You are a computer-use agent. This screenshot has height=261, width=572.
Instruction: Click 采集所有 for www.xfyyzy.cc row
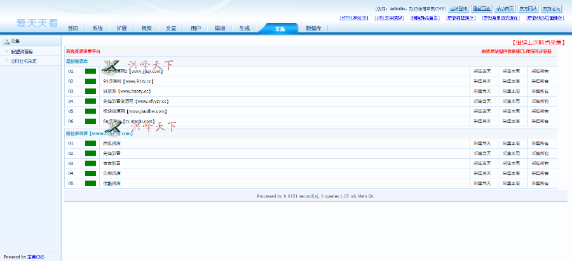pyautogui.click(x=540, y=102)
